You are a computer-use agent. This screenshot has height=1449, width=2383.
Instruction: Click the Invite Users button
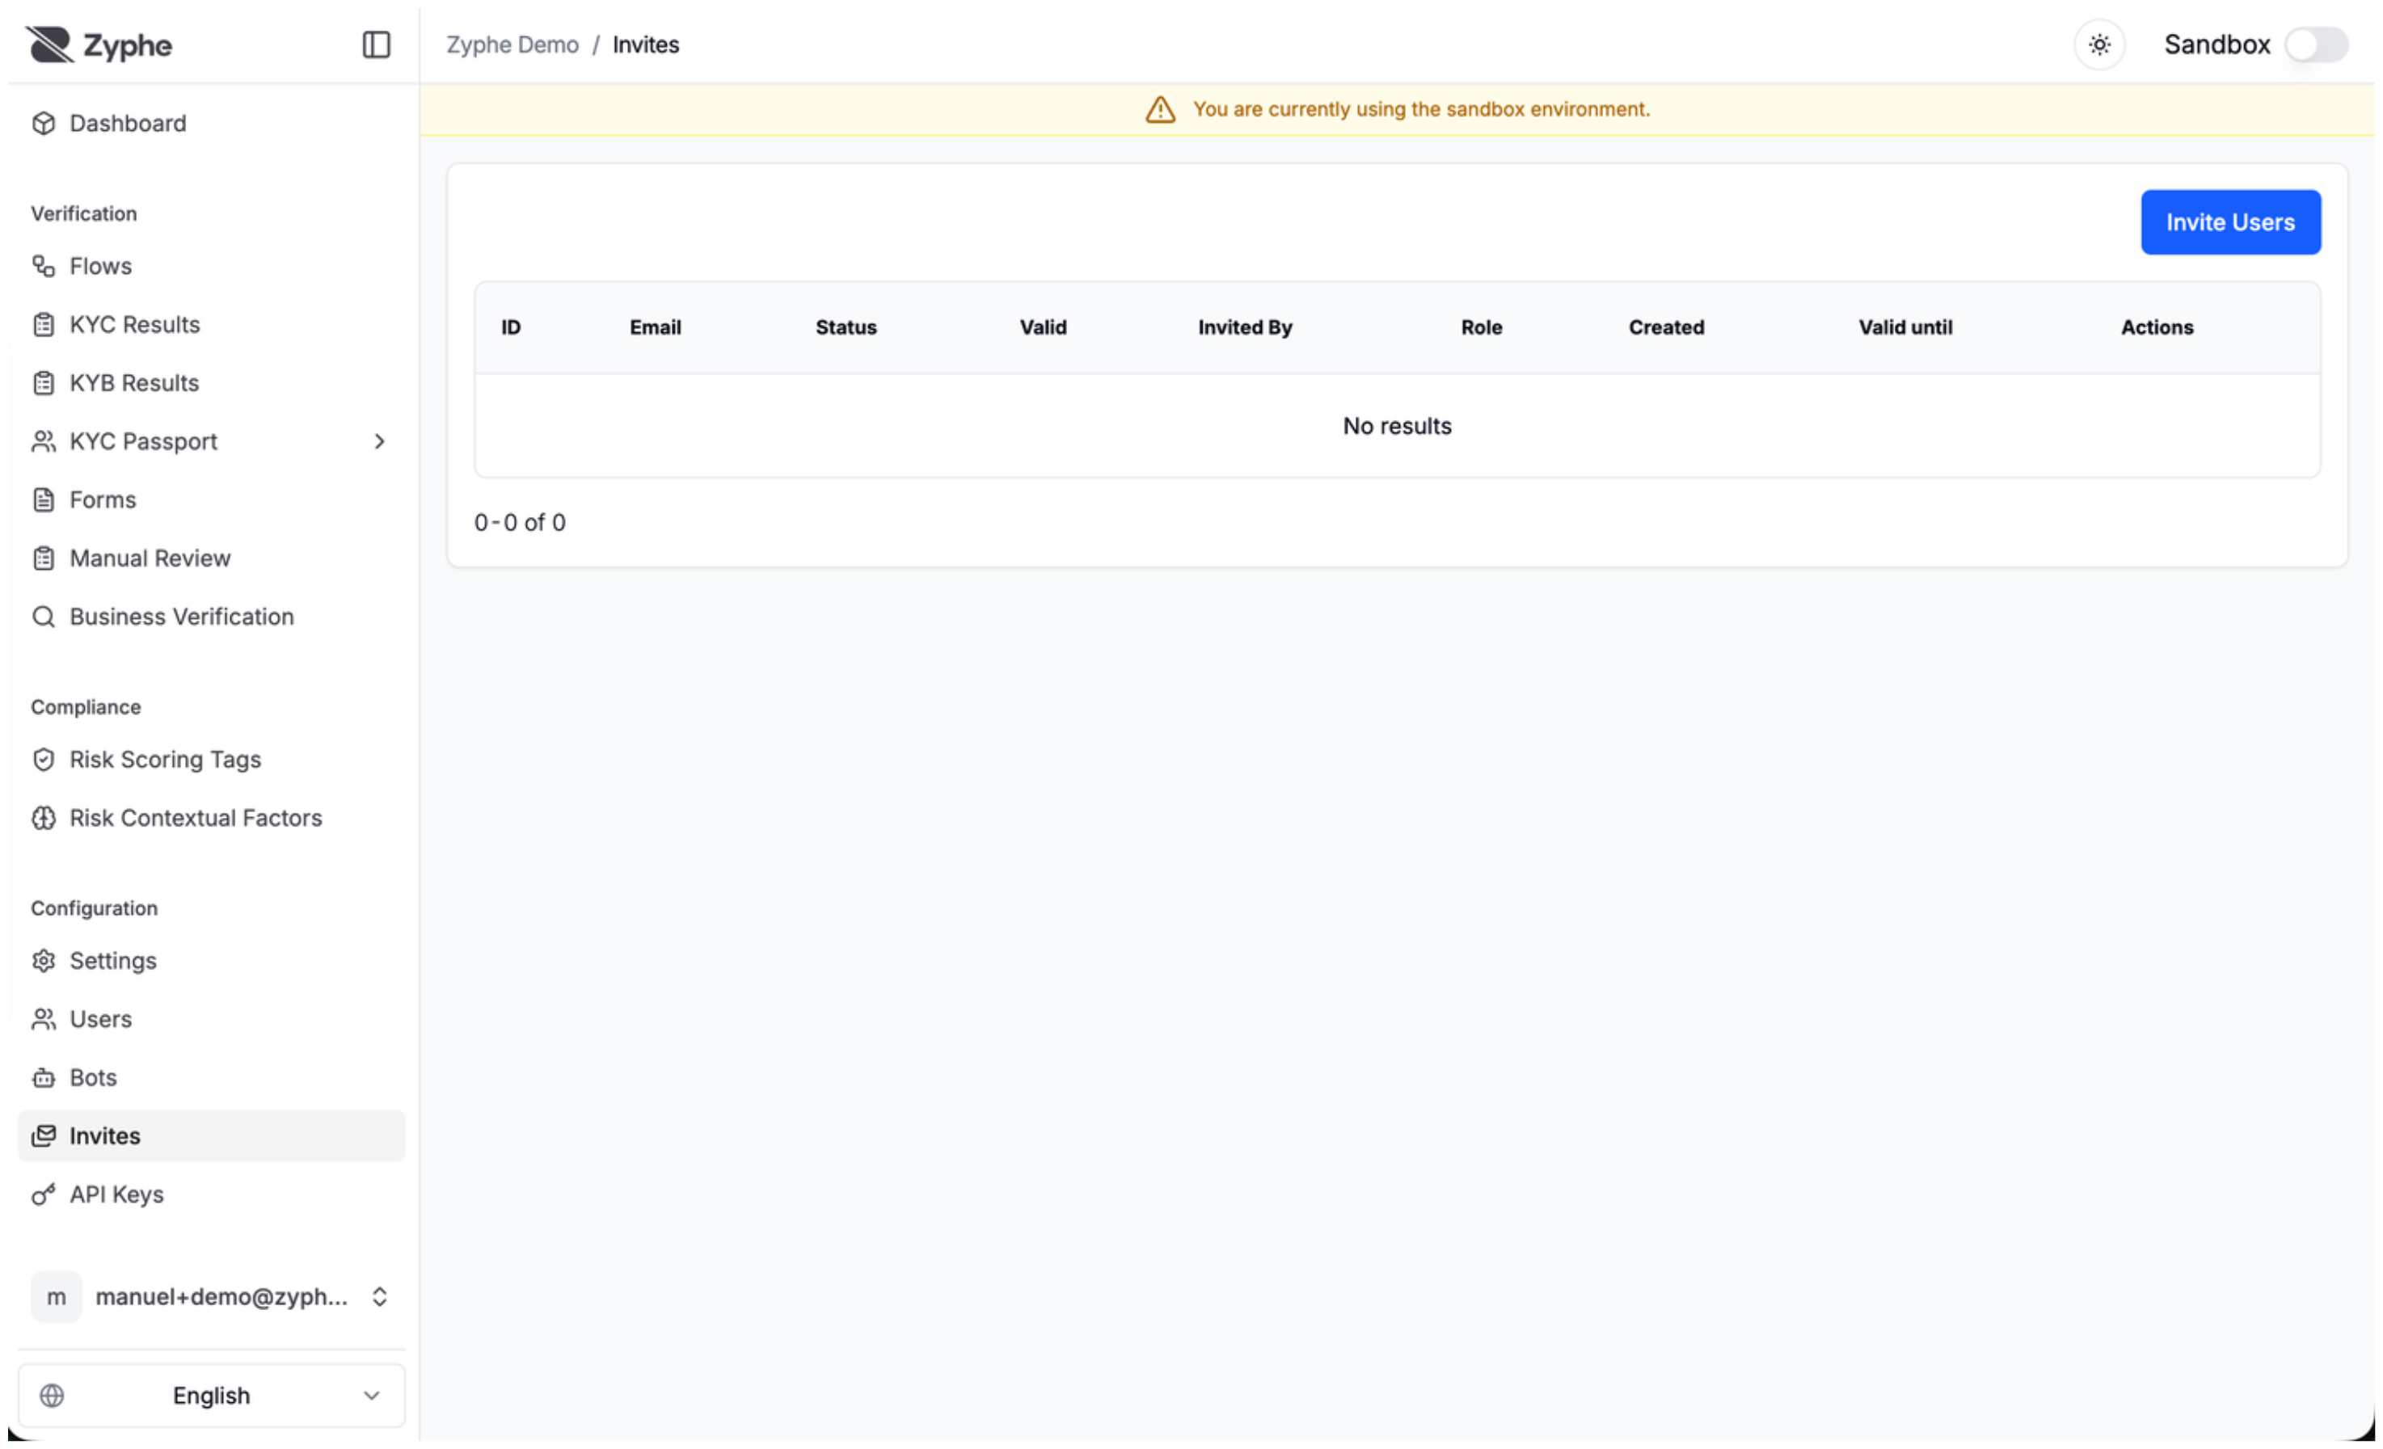[2229, 222]
